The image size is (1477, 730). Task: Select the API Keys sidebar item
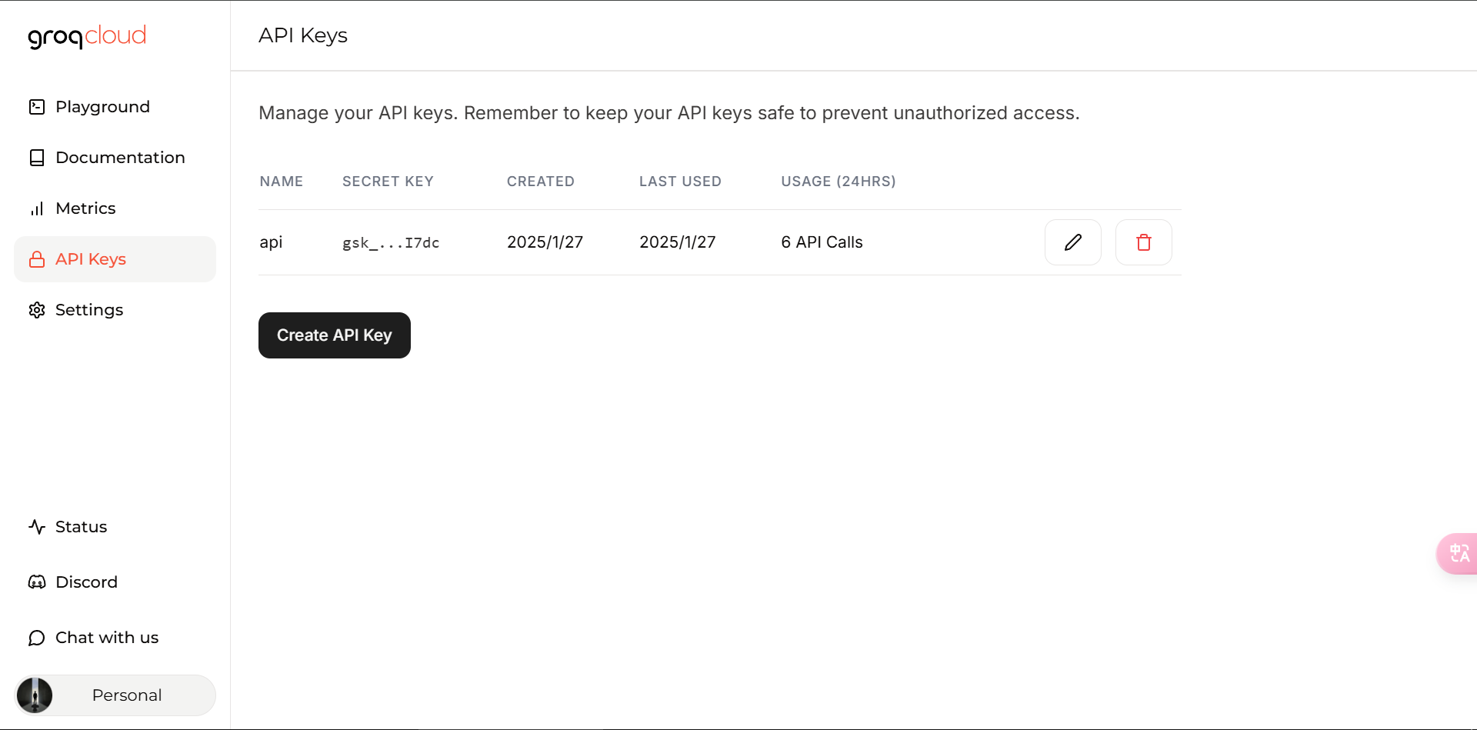click(x=115, y=259)
